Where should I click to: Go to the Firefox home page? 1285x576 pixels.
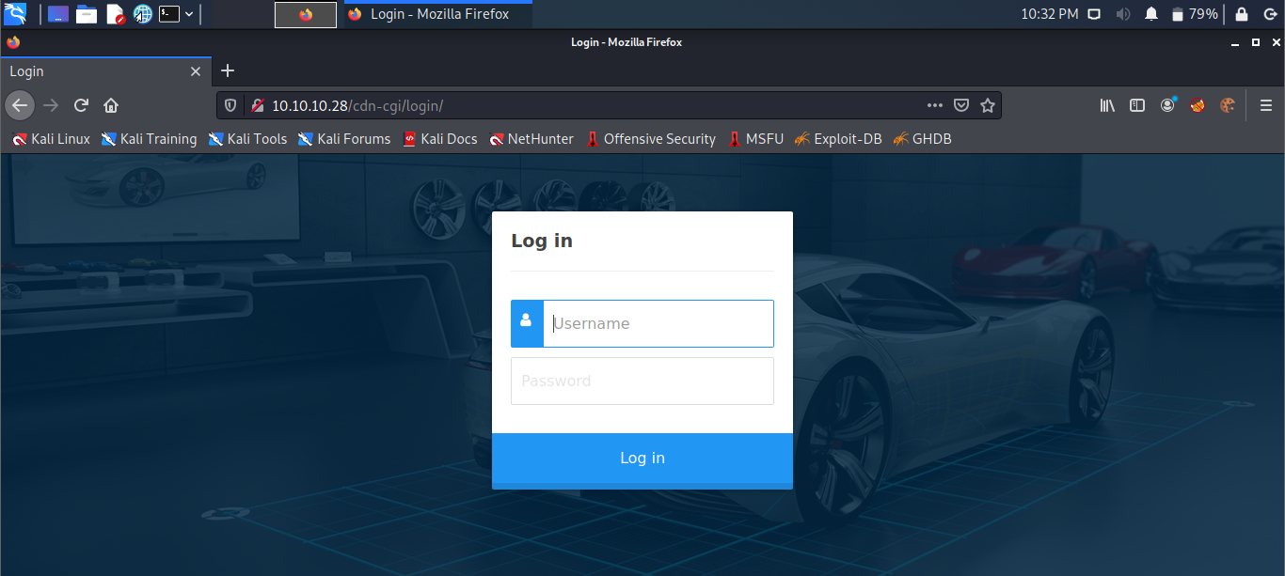(111, 105)
